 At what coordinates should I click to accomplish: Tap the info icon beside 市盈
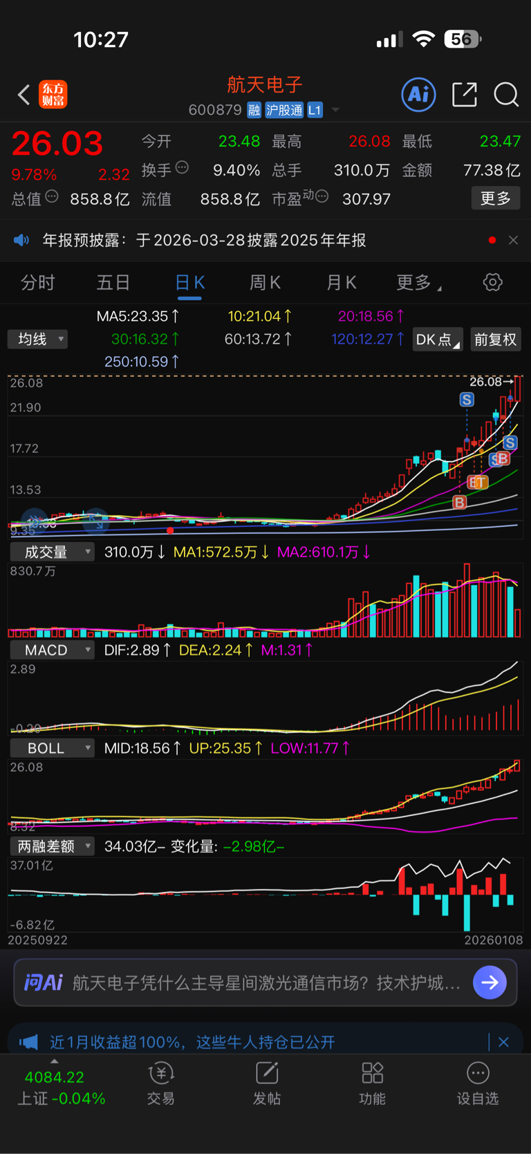point(322,197)
